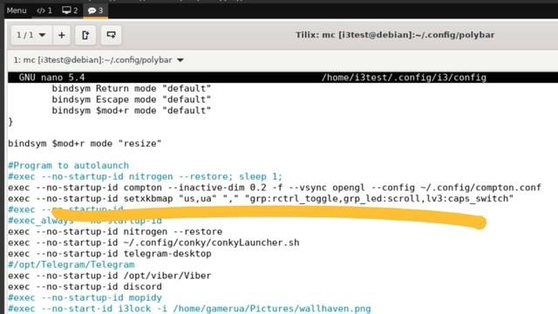Screen dimensions: 558x314
Task: Switch to workspace 3 with the chat icon
Action: click(x=95, y=10)
